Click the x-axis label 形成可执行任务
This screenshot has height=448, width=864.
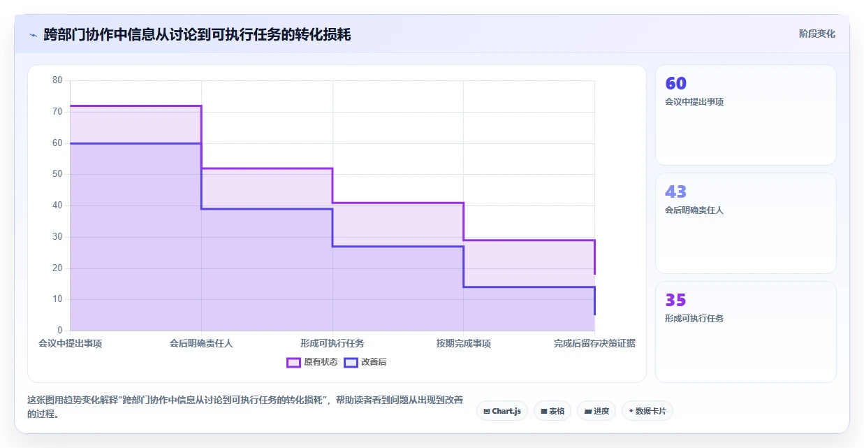coord(332,343)
